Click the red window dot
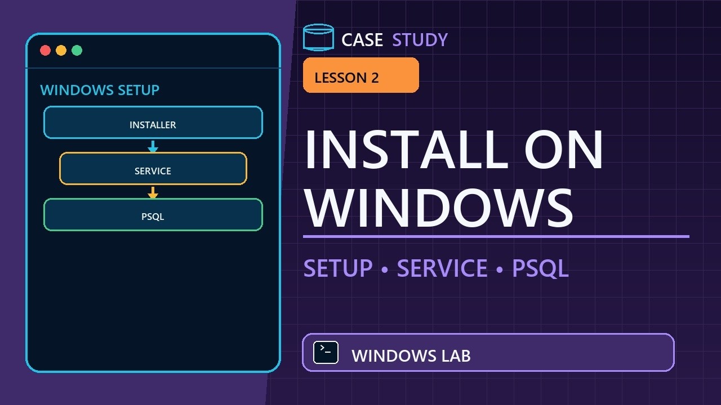 (x=46, y=51)
